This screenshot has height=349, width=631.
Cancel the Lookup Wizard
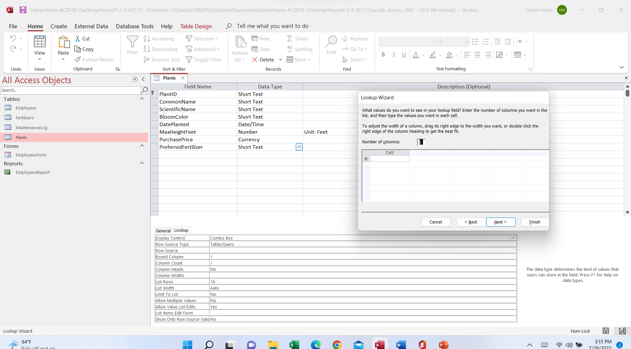pyautogui.click(x=436, y=222)
